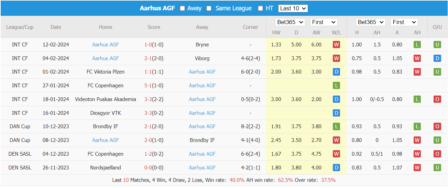The height and width of the screenshot is (188, 448).
Task: Click blue D over/under badge for Viborg row
Action: [437, 58]
